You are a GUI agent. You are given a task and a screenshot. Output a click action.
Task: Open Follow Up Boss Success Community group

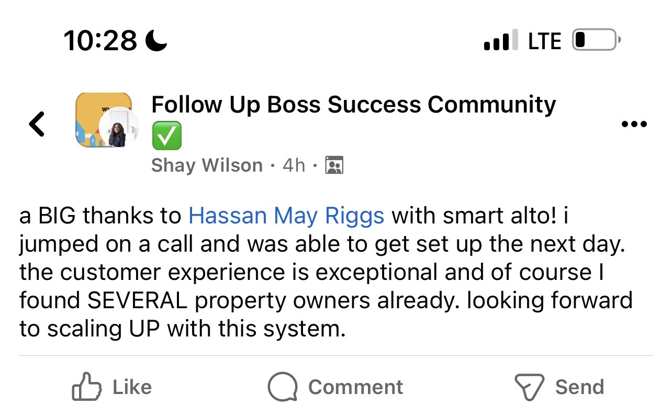point(353,105)
